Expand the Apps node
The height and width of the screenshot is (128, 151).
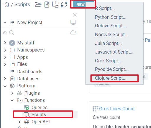tap(5, 57)
